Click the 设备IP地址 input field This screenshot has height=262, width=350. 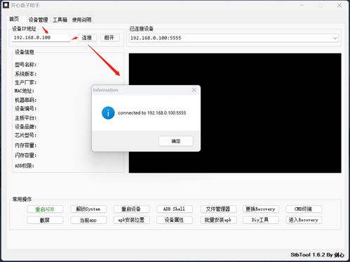click(41, 38)
